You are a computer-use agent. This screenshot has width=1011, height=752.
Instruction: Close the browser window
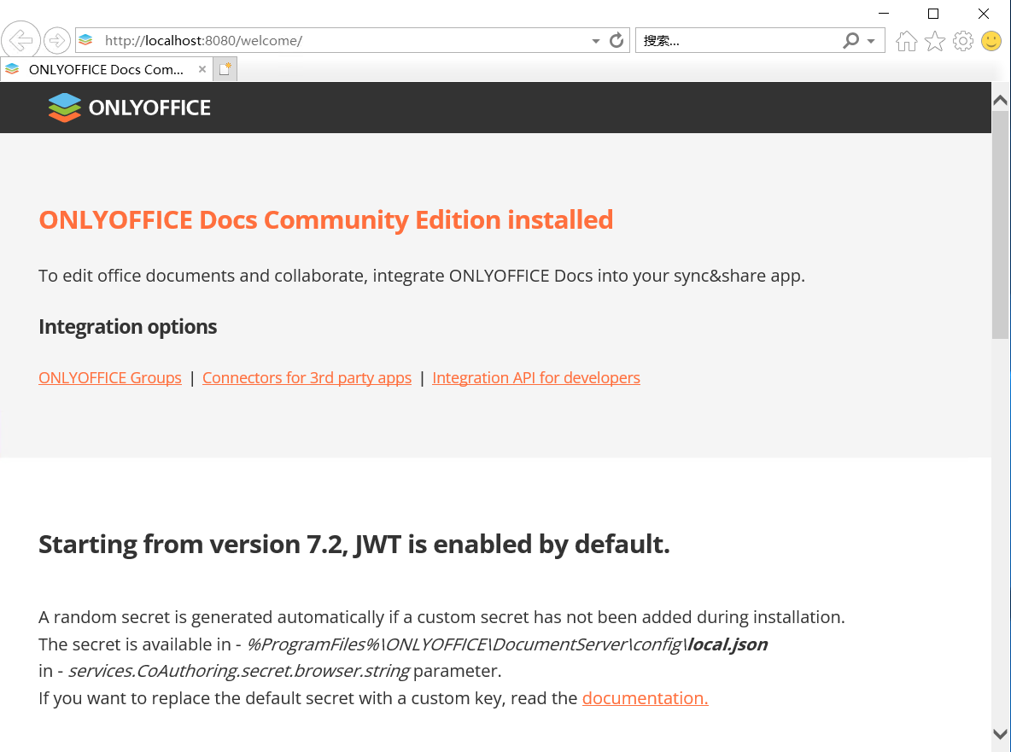pyautogui.click(x=984, y=14)
